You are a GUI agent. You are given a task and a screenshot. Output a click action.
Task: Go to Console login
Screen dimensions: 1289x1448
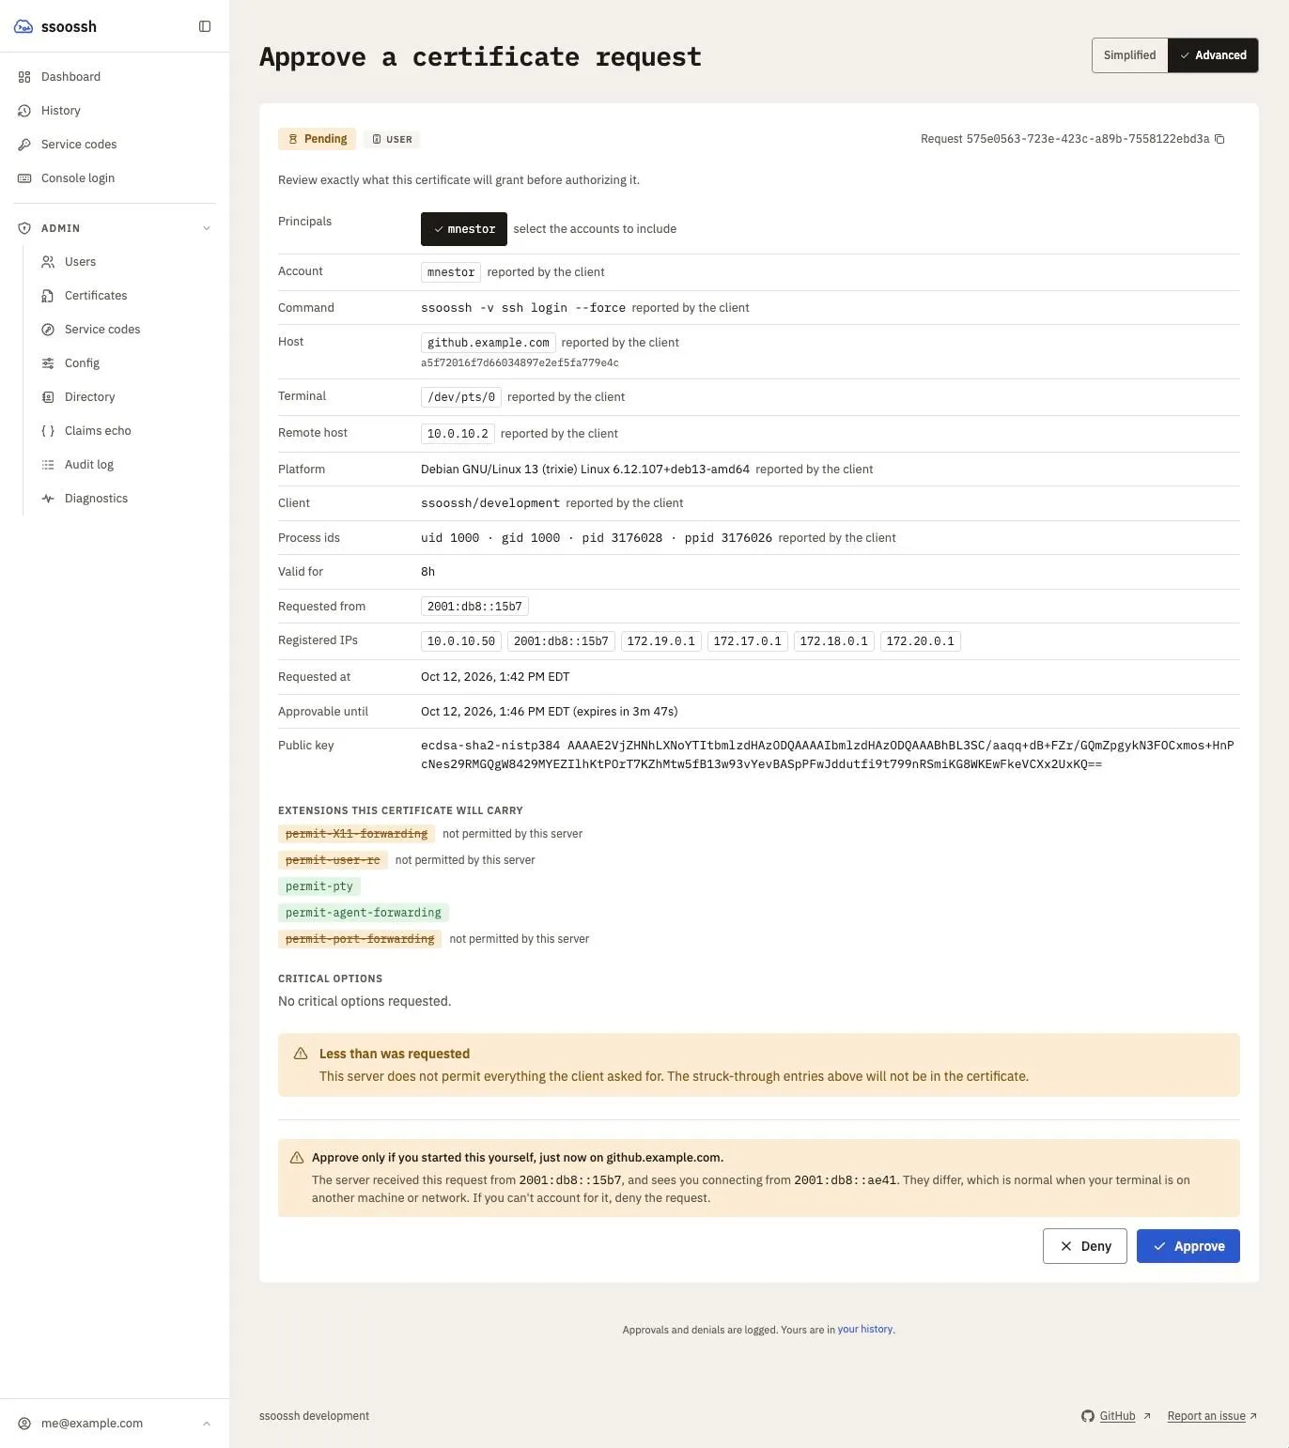pos(115,178)
